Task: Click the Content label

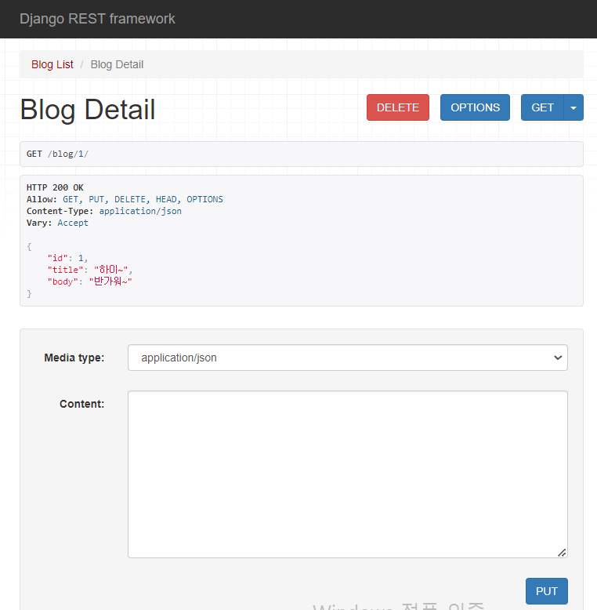Action: coord(82,404)
